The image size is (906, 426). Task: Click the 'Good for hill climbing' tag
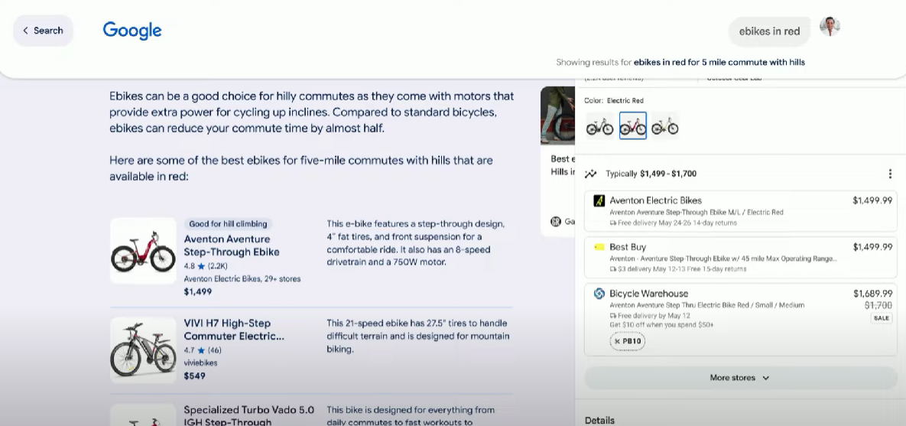coord(229,223)
